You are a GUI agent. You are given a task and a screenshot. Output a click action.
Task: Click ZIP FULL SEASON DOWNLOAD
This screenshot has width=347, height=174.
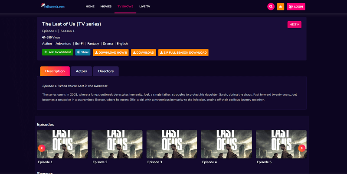[x=183, y=52]
